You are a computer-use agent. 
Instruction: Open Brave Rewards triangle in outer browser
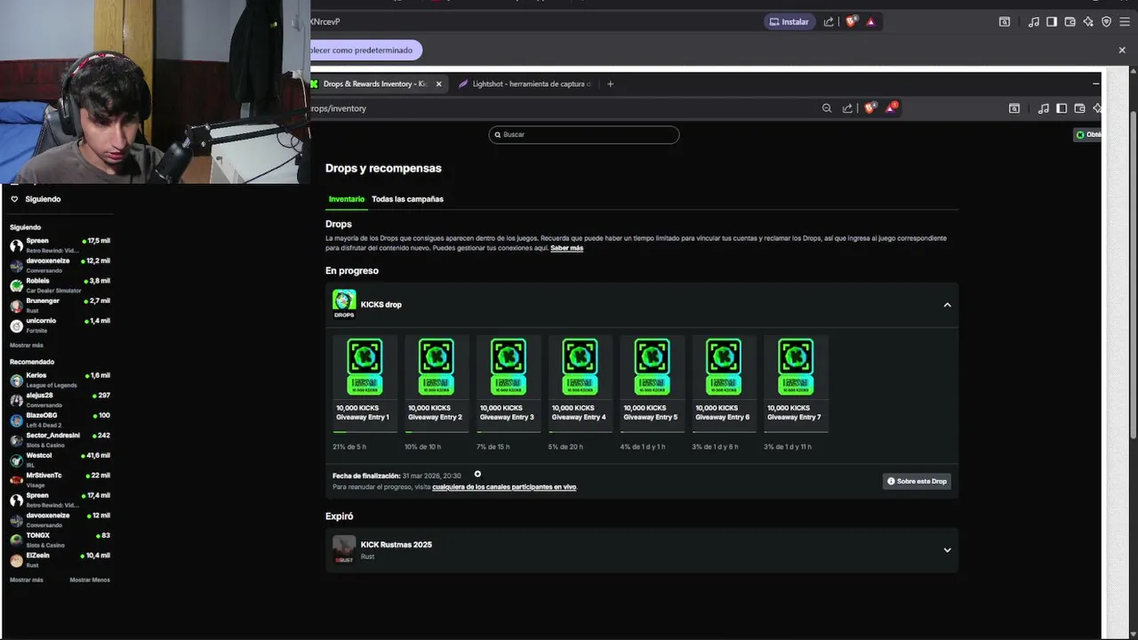870,21
